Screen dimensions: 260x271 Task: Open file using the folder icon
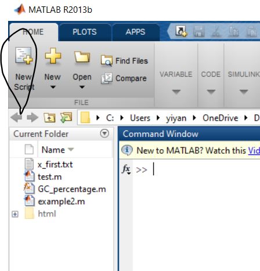82,57
